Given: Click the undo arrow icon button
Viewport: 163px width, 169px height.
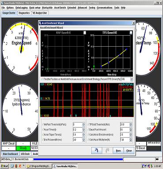Looking at the screenshot, I should [96, 151].
